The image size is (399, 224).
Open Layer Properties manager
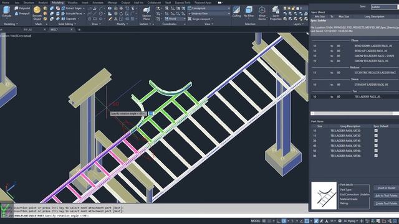276,14
